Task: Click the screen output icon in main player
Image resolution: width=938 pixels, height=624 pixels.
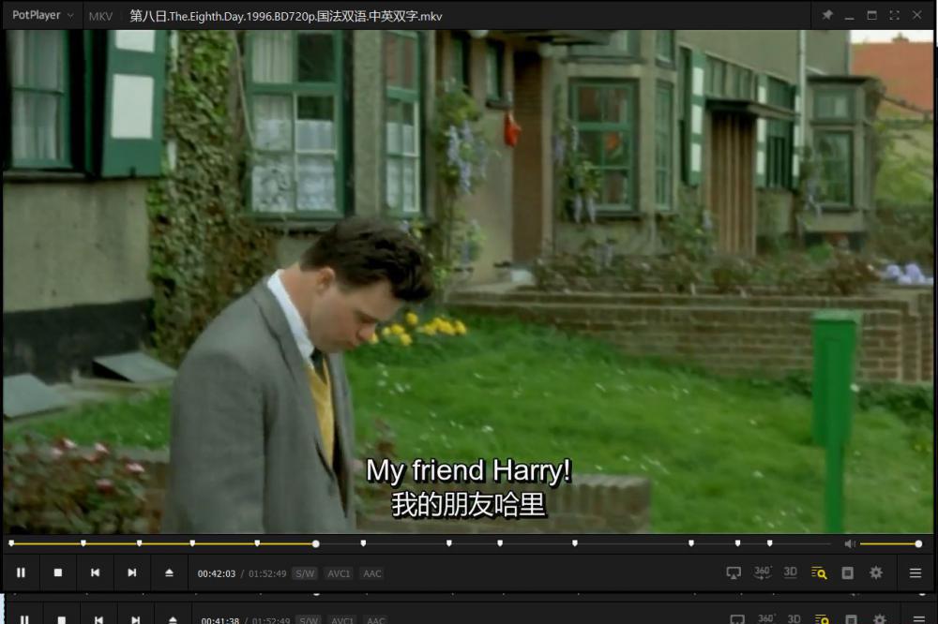Action: click(734, 572)
